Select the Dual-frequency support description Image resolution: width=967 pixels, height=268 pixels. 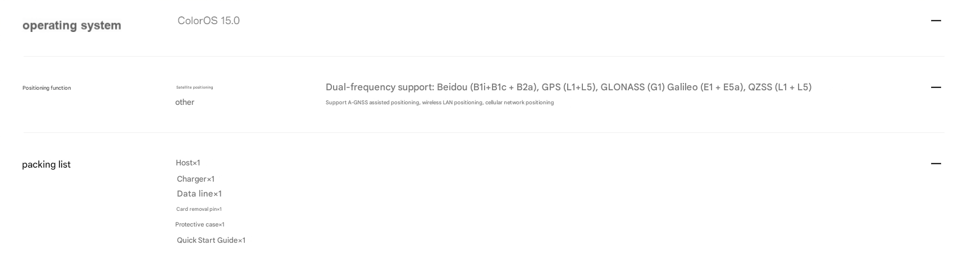point(568,87)
